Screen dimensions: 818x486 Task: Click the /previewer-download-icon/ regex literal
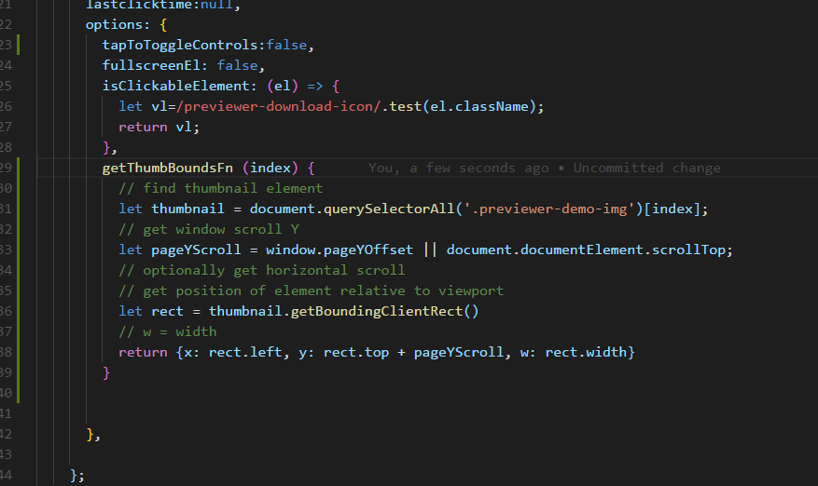[279, 106]
